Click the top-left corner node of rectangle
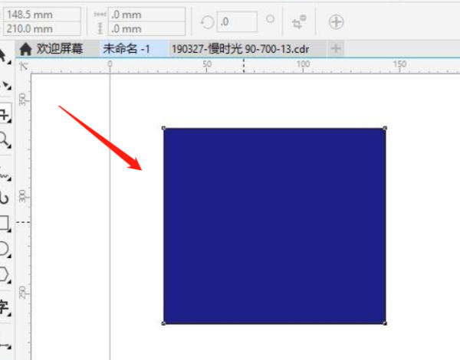460x360 pixels. [164, 128]
